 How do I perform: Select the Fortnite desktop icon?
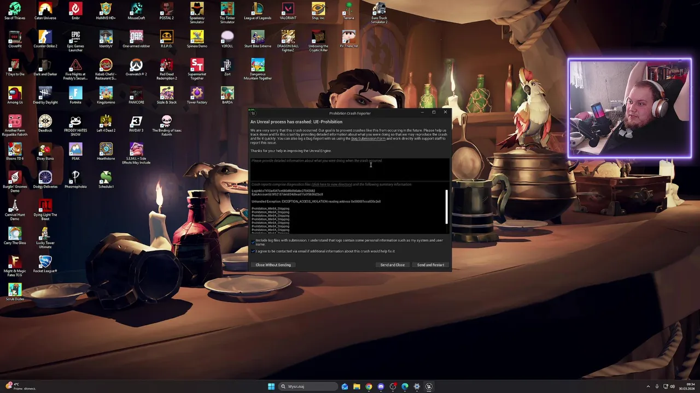tap(75, 96)
